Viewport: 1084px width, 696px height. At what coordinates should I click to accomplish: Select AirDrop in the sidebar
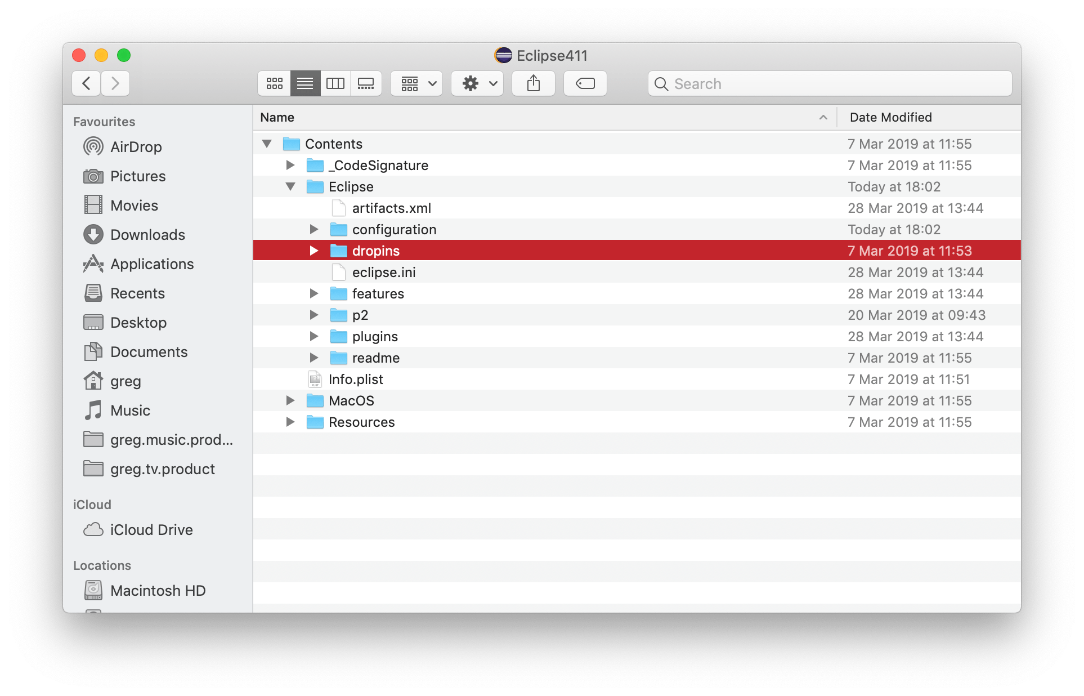coord(137,146)
